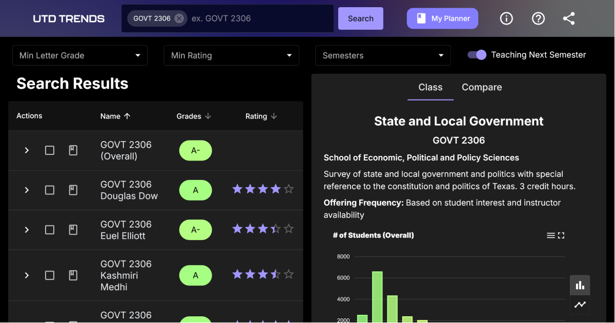Switch to the Compare tab
The image size is (615, 323).
click(x=481, y=87)
